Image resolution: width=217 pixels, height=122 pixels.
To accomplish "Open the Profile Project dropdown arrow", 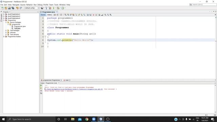I will 65,8.
